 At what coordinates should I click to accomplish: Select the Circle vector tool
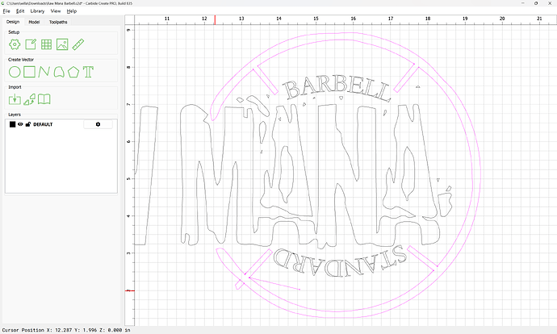click(x=15, y=71)
